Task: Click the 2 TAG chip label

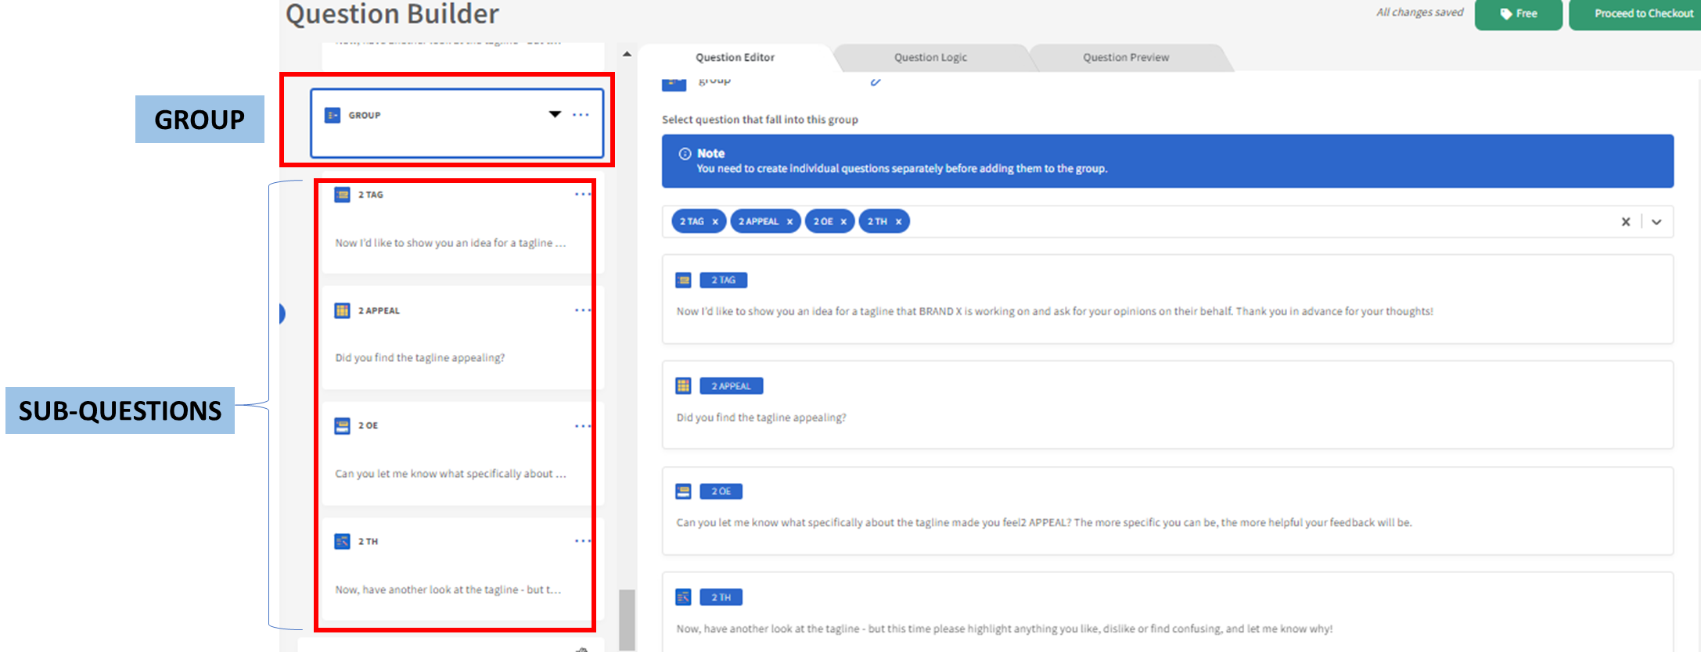Action: [692, 222]
